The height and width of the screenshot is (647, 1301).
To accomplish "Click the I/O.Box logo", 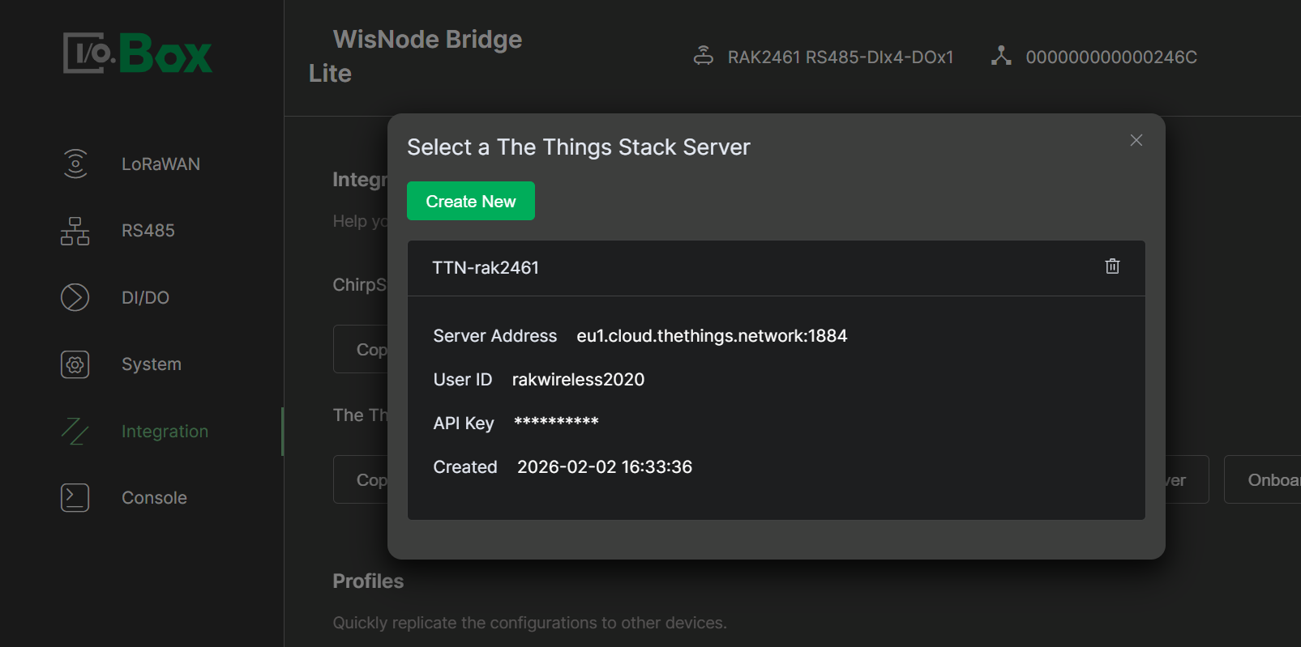I will click(138, 53).
